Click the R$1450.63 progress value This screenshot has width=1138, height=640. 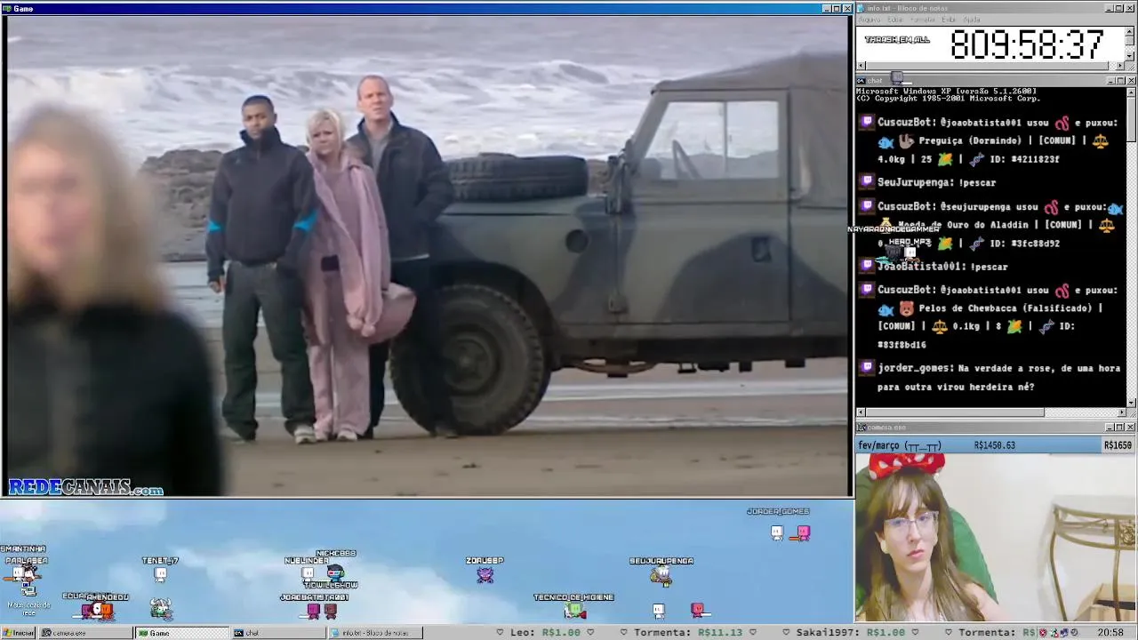click(x=994, y=445)
